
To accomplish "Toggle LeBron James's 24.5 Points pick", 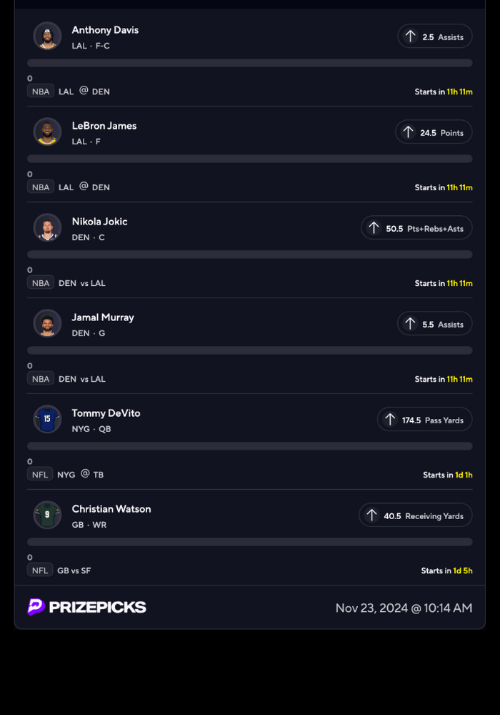I will coord(434,132).
